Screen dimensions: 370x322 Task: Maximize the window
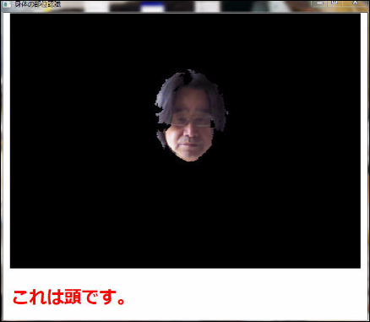coord(335,3)
